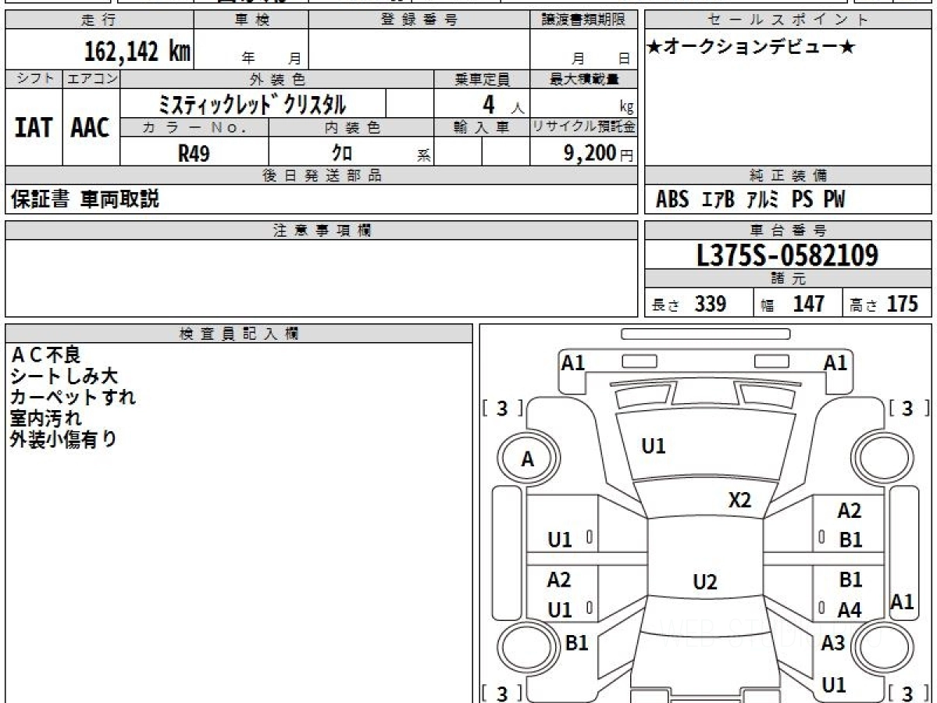
Task: Click the 内装色 header
Action: point(351,127)
